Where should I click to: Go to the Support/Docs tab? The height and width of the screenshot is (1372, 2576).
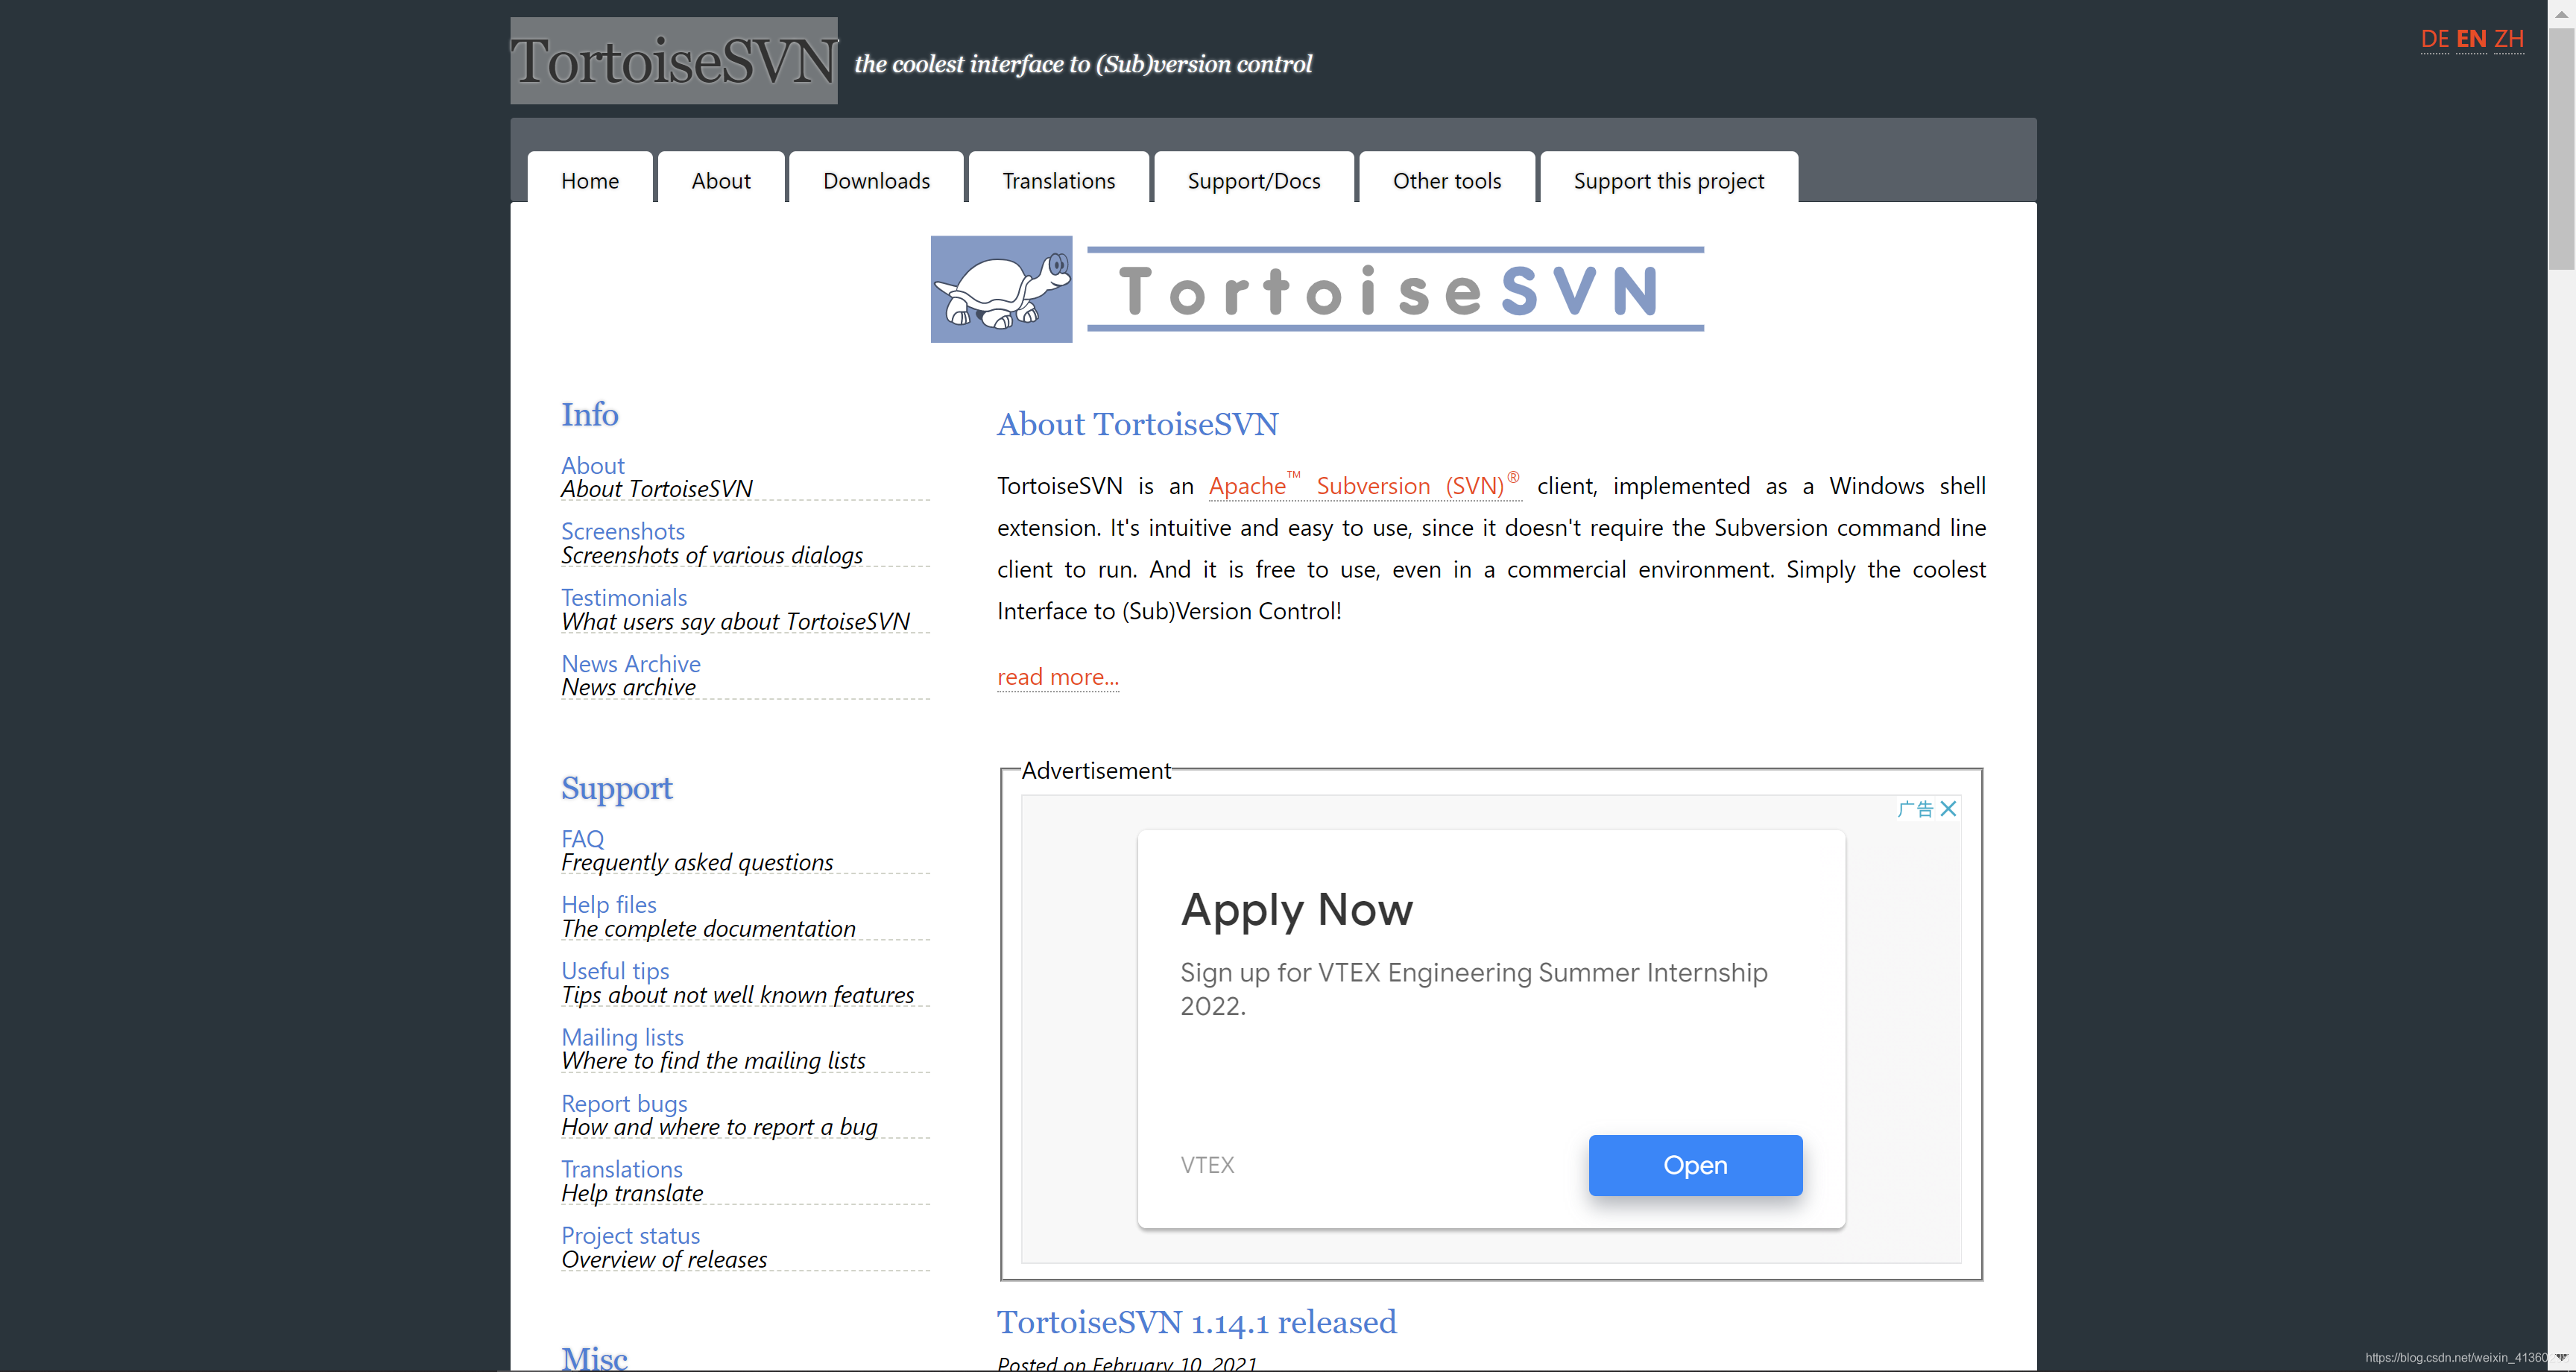point(1253,181)
